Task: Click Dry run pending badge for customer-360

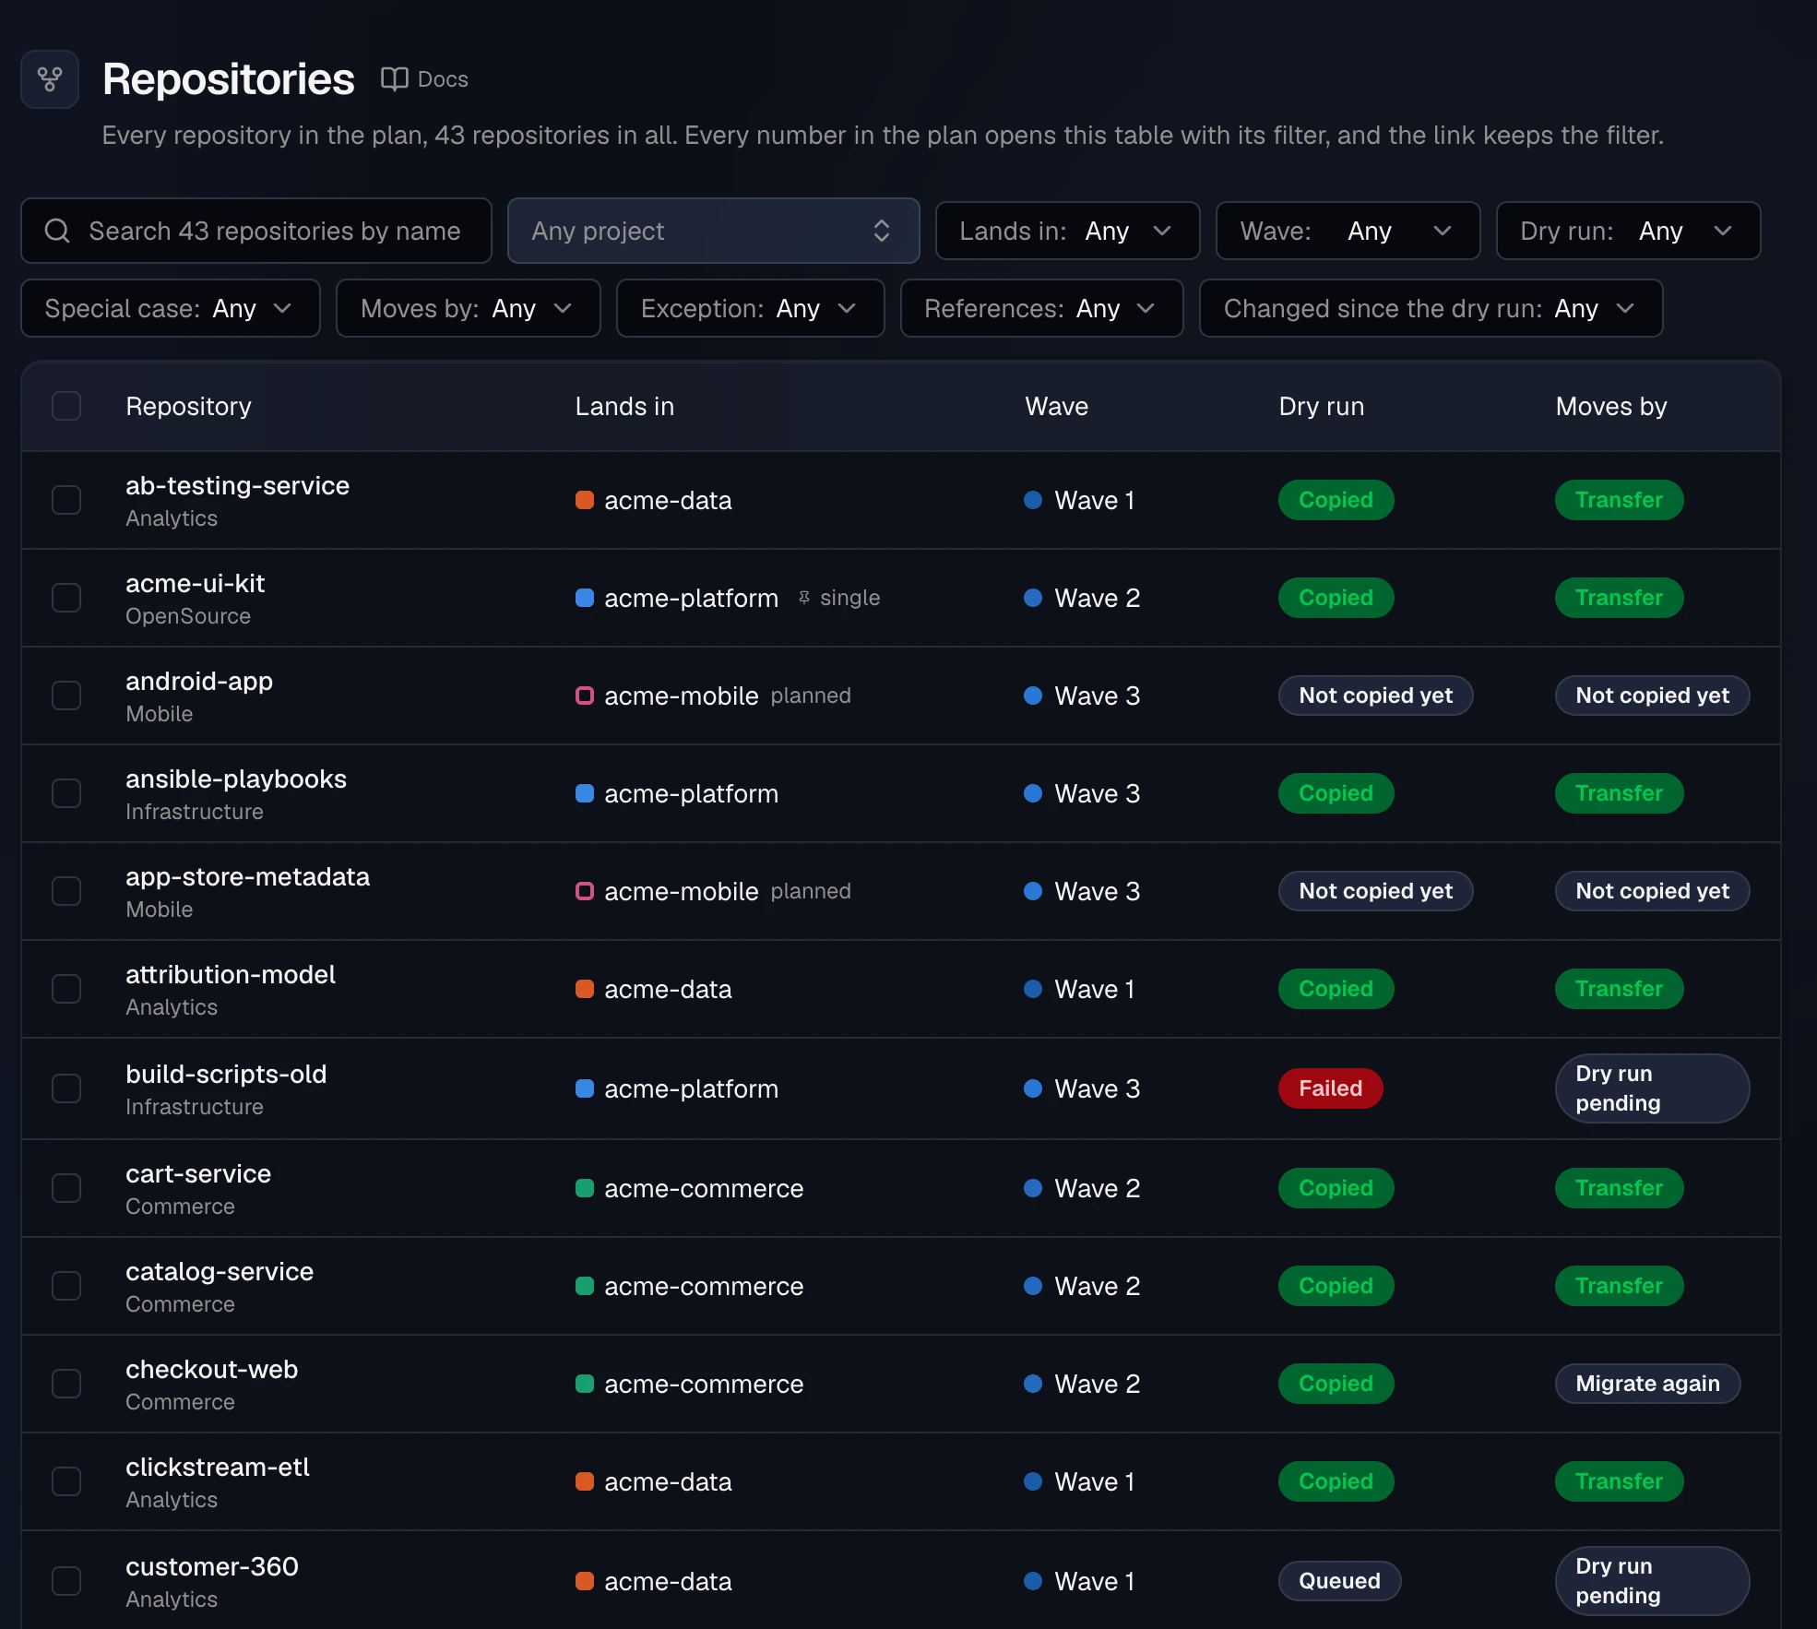Action: point(1652,1581)
